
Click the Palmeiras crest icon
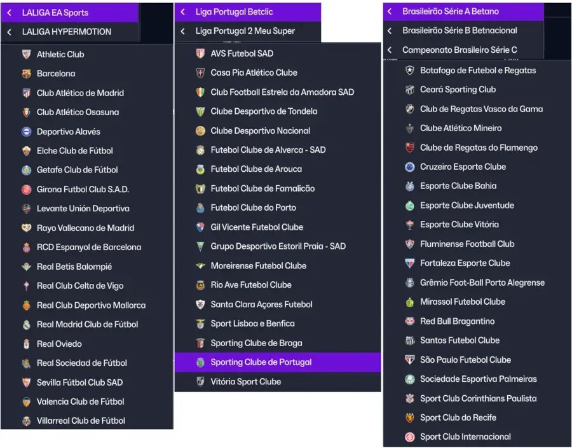(410, 379)
